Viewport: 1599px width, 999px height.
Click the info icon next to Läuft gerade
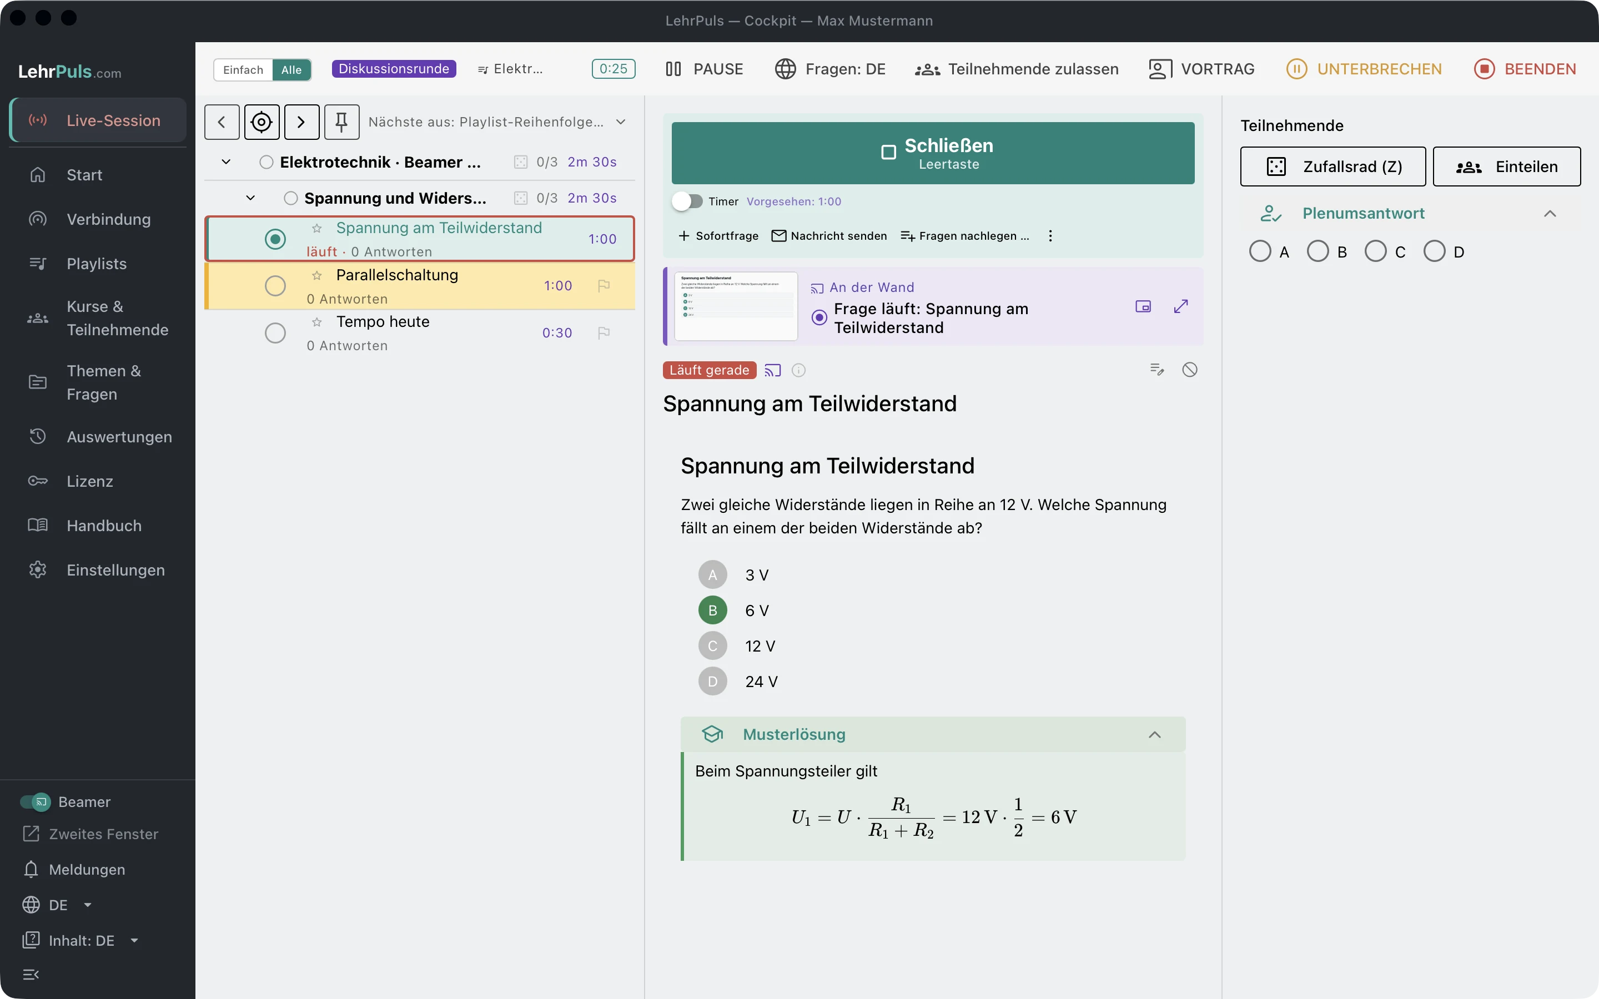(798, 370)
